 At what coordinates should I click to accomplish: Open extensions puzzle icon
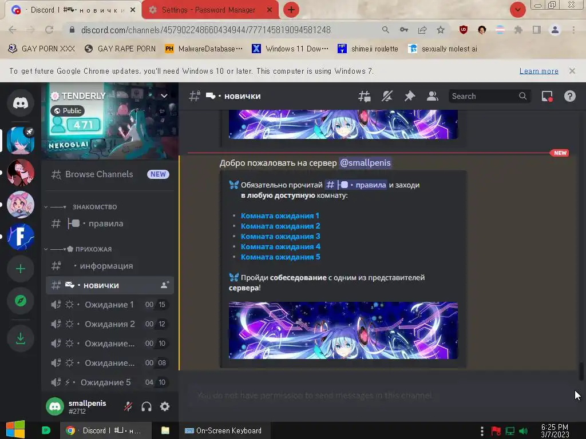(518, 30)
